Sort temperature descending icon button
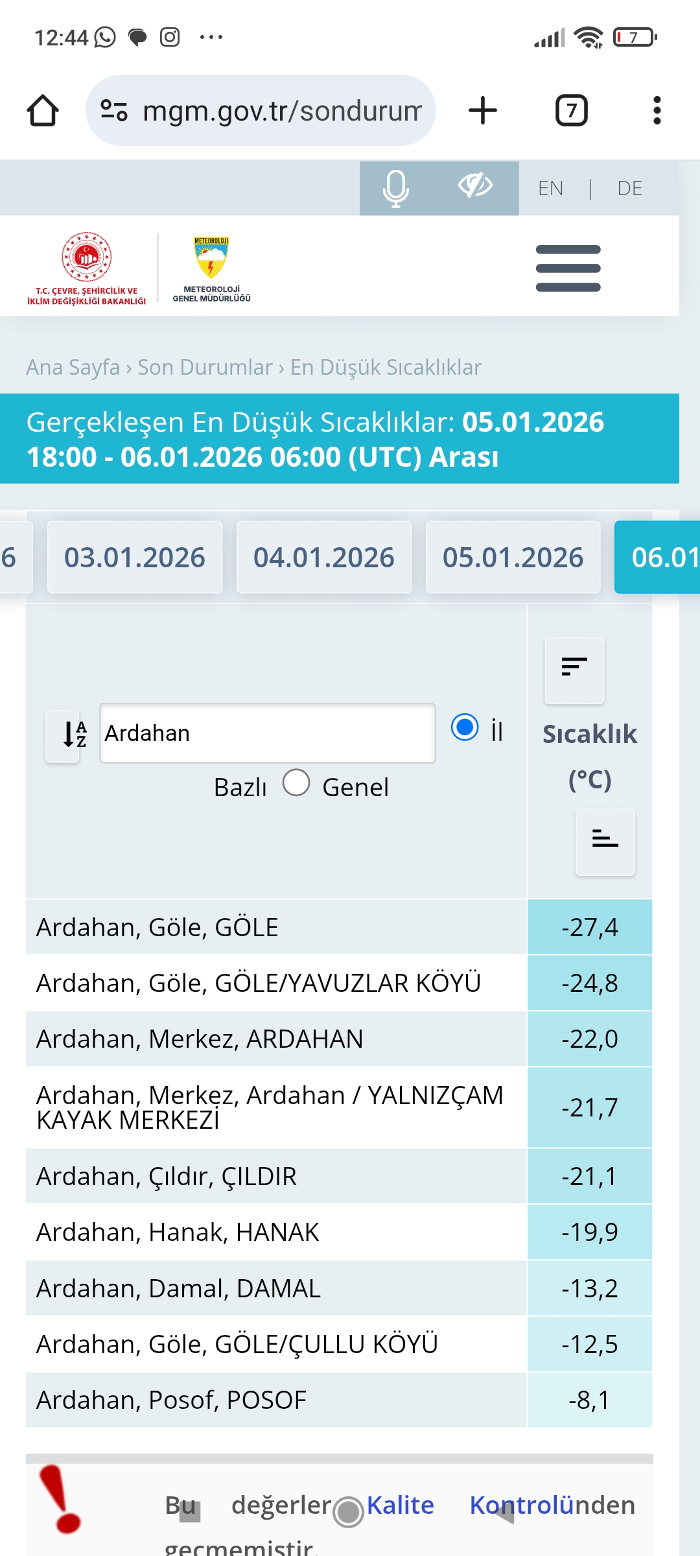 (574, 670)
